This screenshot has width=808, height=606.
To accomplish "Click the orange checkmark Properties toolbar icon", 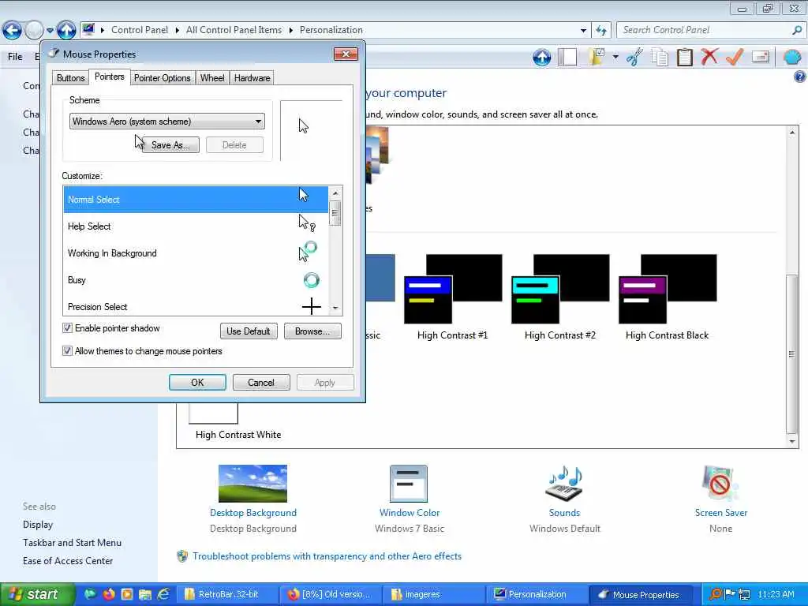I will point(735,57).
